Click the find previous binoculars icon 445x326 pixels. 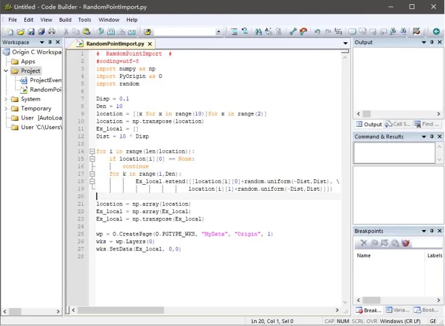tap(393, 31)
